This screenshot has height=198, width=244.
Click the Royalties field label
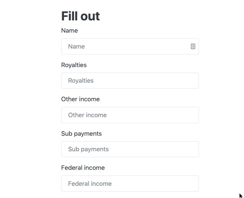[74, 65]
